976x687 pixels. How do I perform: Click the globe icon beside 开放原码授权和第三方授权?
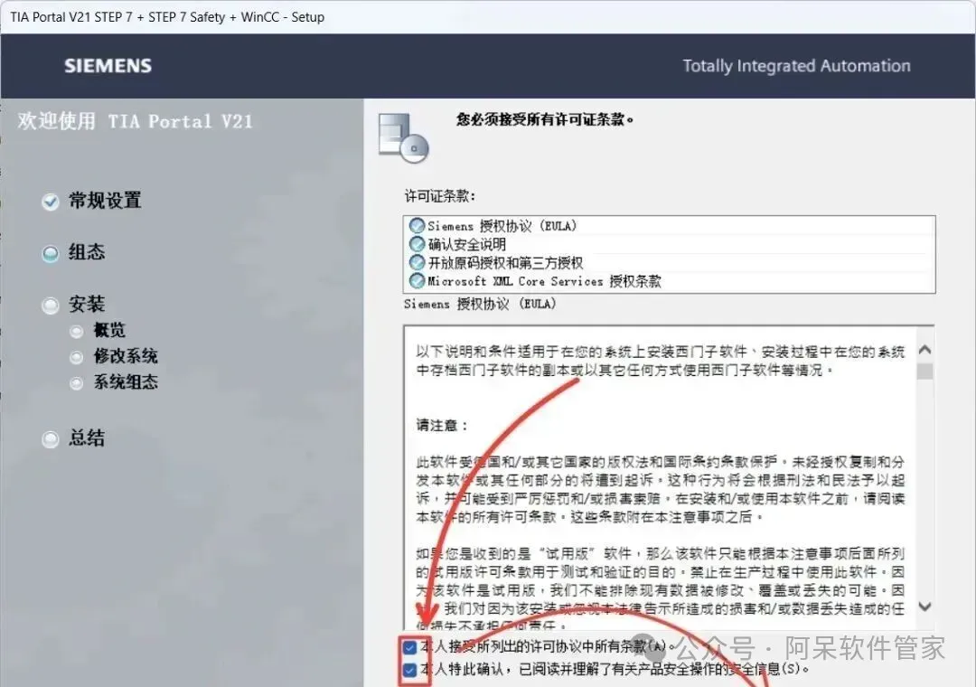[x=417, y=262]
